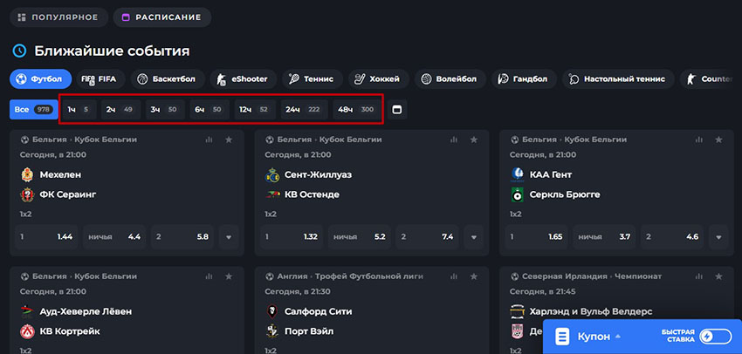
Task: Open calendar date picker icon
Action: (396, 110)
